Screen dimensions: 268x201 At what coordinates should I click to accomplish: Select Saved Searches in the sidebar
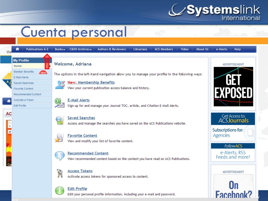32,83
